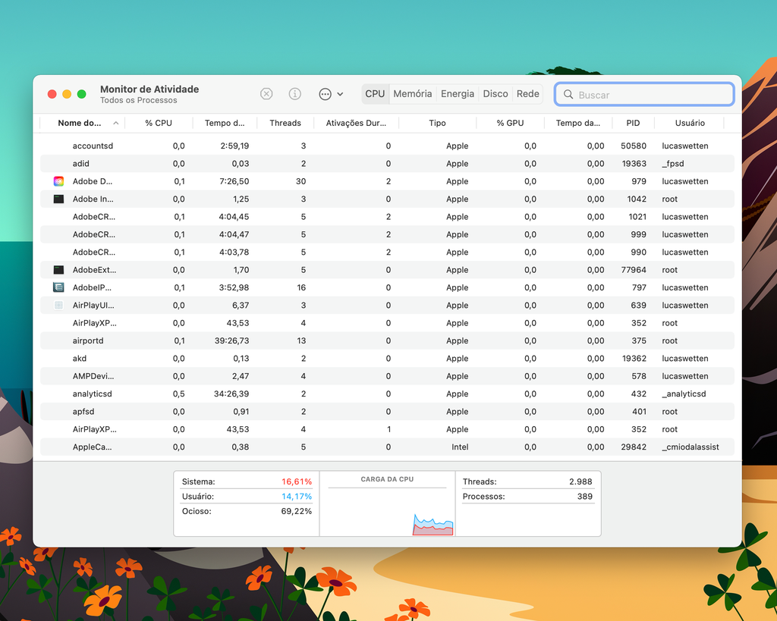Select the apfsd process row
The width and height of the screenshot is (777, 621).
(x=387, y=412)
